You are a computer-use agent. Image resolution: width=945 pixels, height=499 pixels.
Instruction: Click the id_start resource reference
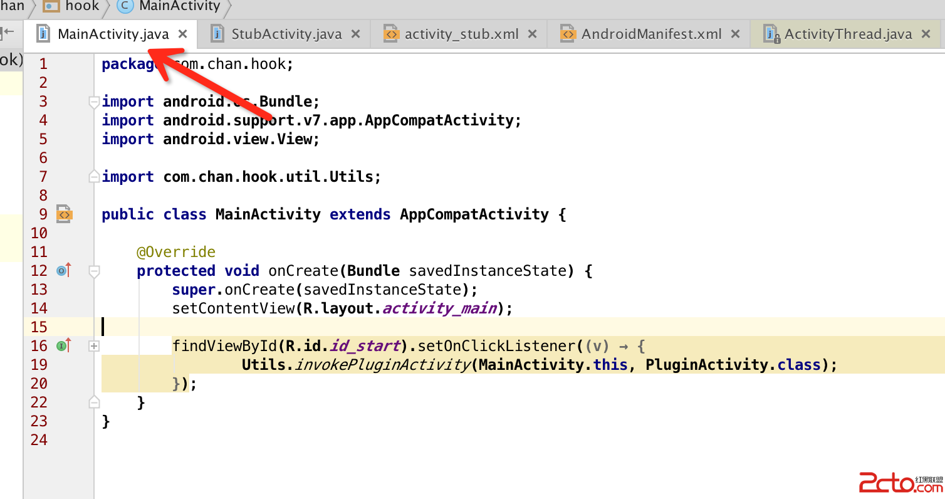point(365,346)
